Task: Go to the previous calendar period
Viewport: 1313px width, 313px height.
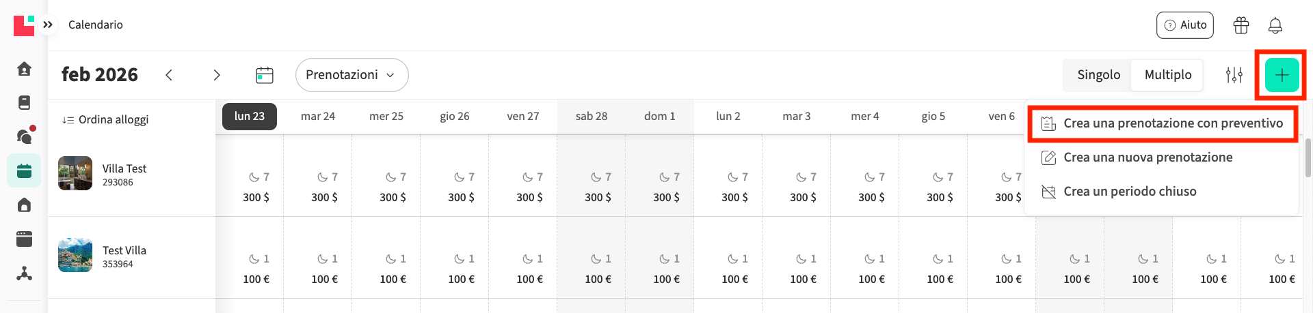Action: point(169,75)
